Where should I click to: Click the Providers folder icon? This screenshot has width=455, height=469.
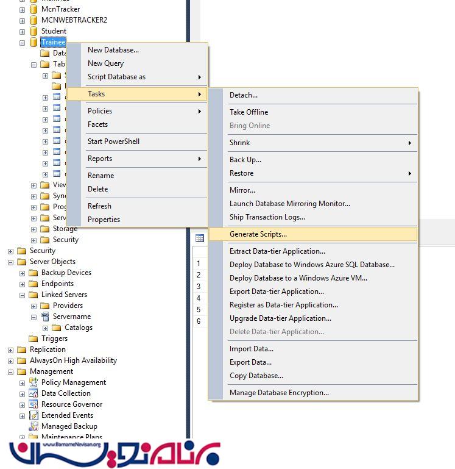click(x=45, y=306)
